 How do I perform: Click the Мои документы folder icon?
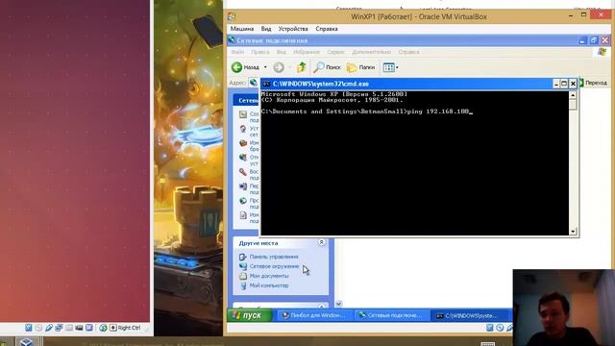(243, 276)
